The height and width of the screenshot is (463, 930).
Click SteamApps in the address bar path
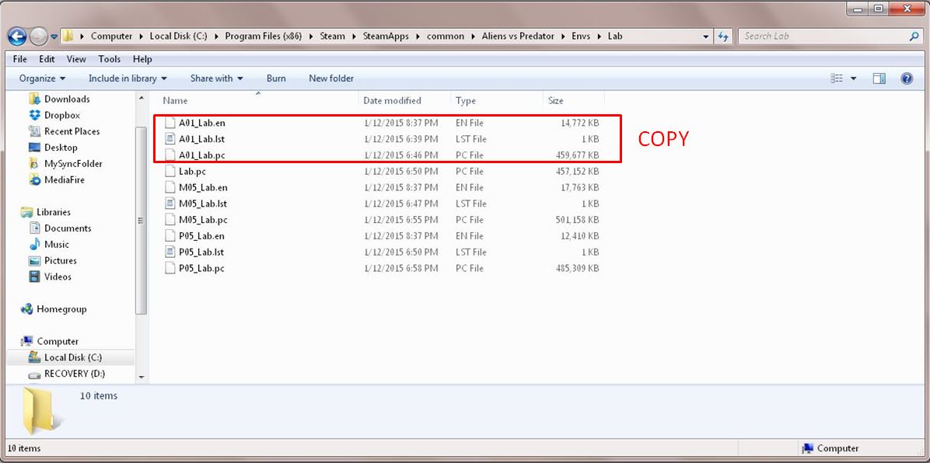(386, 37)
